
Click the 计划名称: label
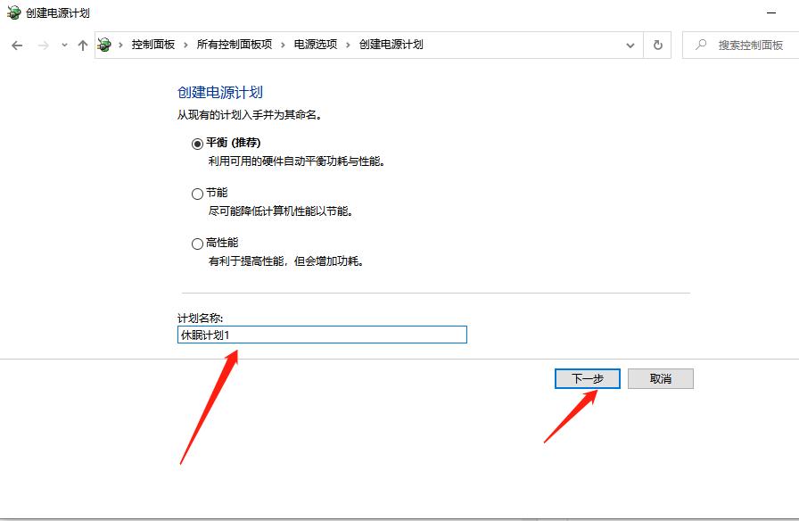click(201, 318)
